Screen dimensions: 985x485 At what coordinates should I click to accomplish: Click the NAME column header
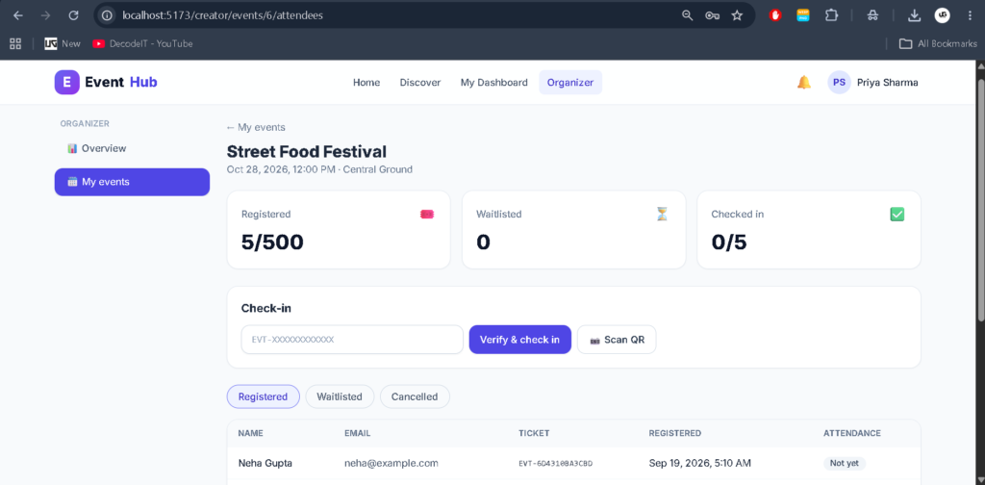click(251, 433)
